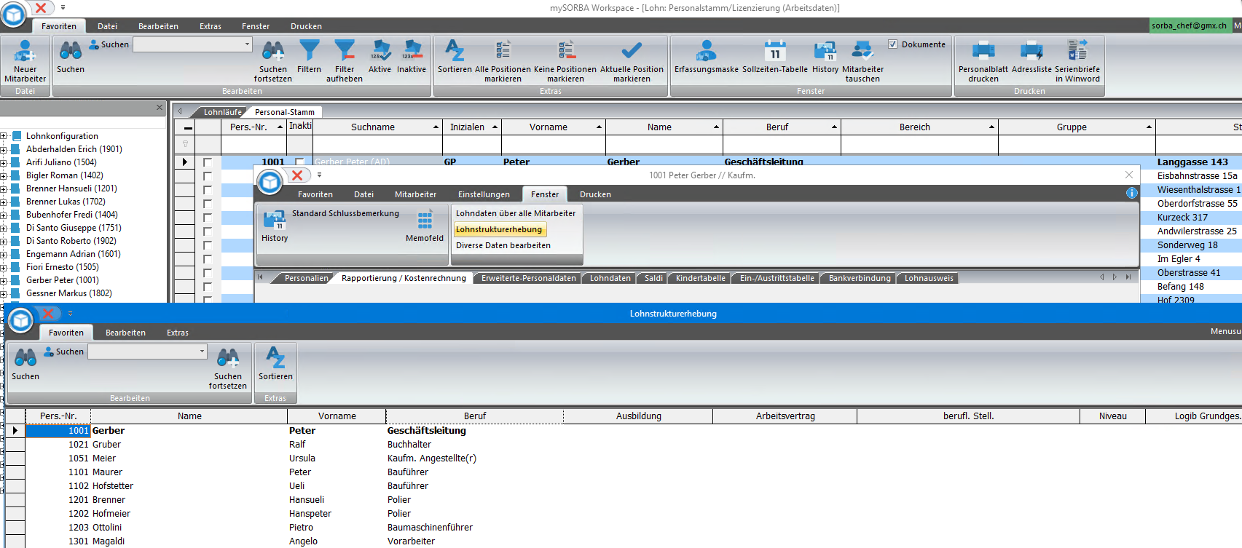This screenshot has height=548, width=1242.
Task: Open Einstellungen tab in employee window
Action: point(484,194)
